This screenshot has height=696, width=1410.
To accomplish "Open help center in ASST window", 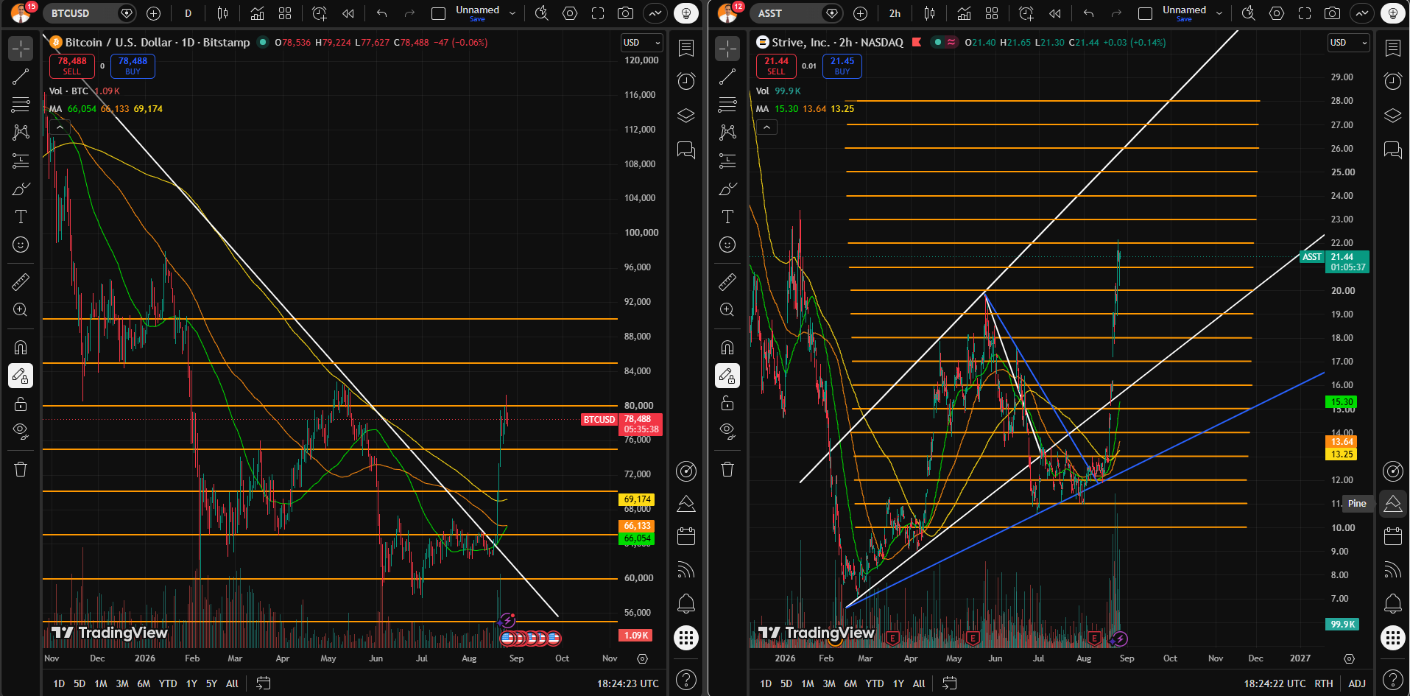I will (x=1393, y=679).
